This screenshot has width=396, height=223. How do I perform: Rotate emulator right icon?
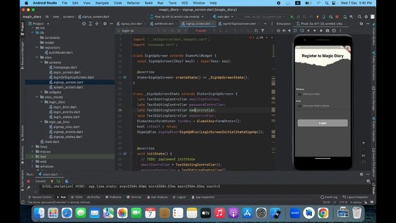click(302, 30)
